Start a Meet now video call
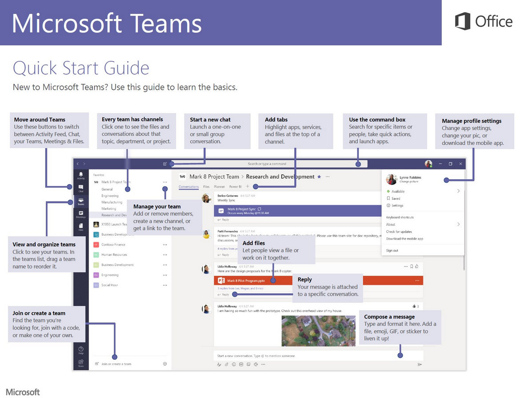 click(256, 364)
